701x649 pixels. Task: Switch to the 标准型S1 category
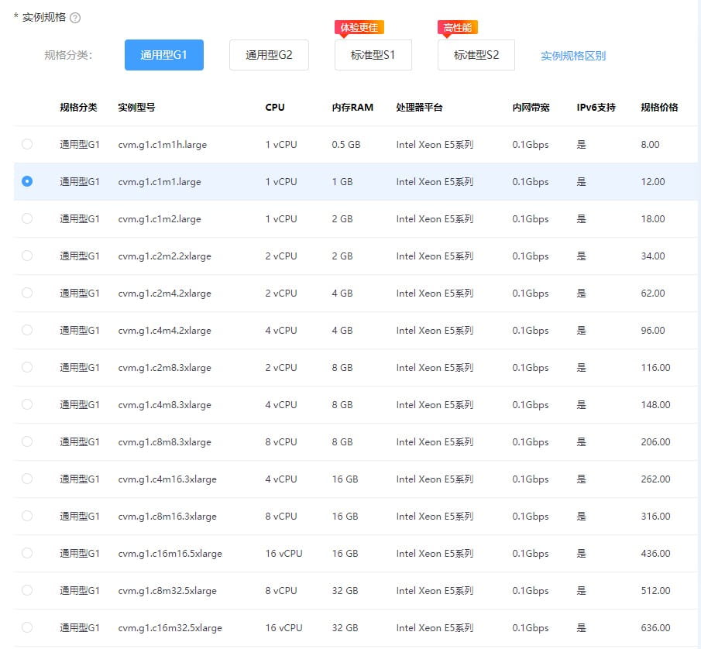(373, 55)
